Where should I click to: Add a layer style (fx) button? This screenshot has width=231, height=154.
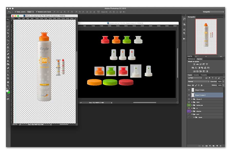203,146
